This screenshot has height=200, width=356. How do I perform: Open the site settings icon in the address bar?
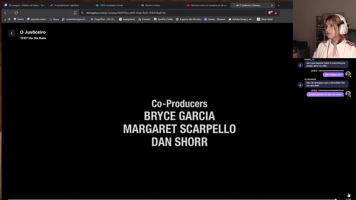click(x=82, y=13)
